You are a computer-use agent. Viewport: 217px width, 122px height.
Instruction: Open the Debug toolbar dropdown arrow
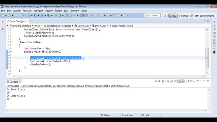(x=32, y=16)
